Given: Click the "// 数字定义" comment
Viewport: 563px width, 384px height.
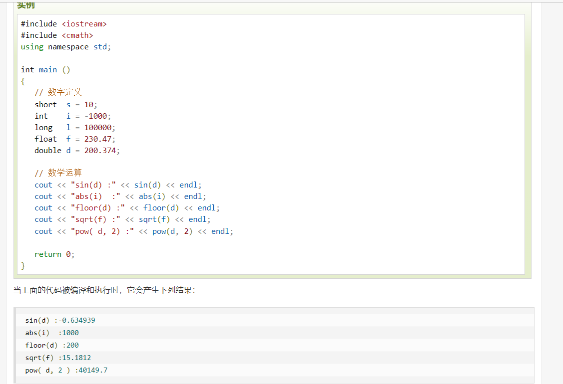Looking at the screenshot, I should [x=58, y=92].
